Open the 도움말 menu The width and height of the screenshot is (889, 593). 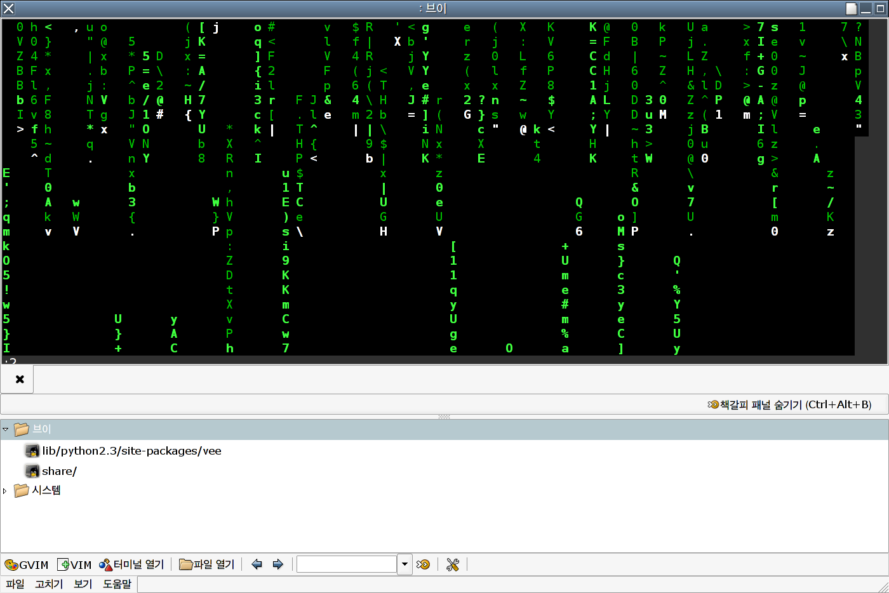[x=117, y=584]
